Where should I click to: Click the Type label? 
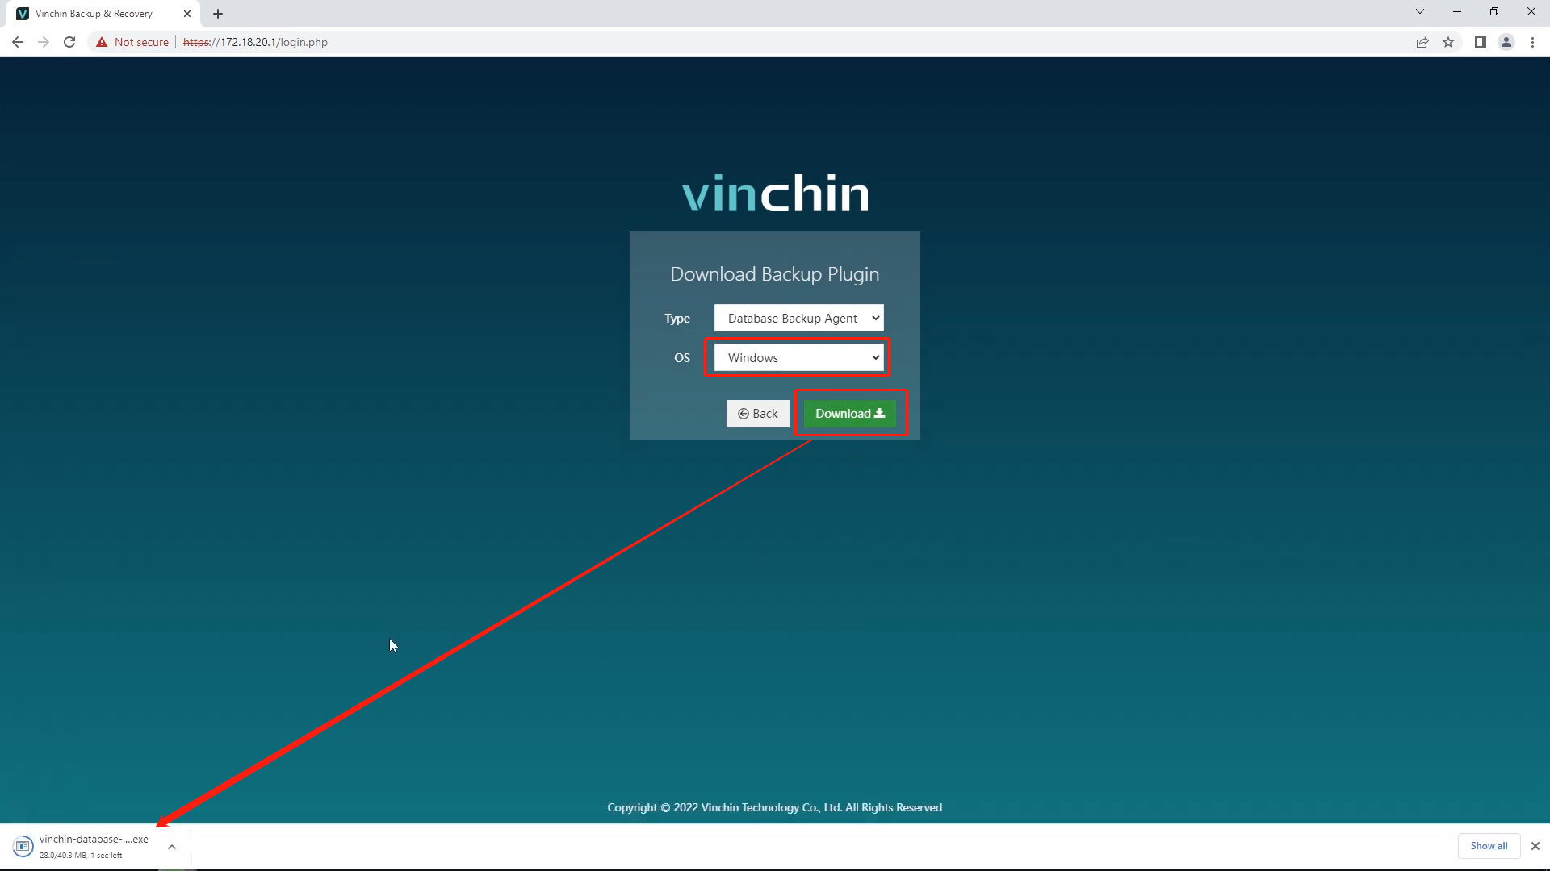pyautogui.click(x=677, y=319)
